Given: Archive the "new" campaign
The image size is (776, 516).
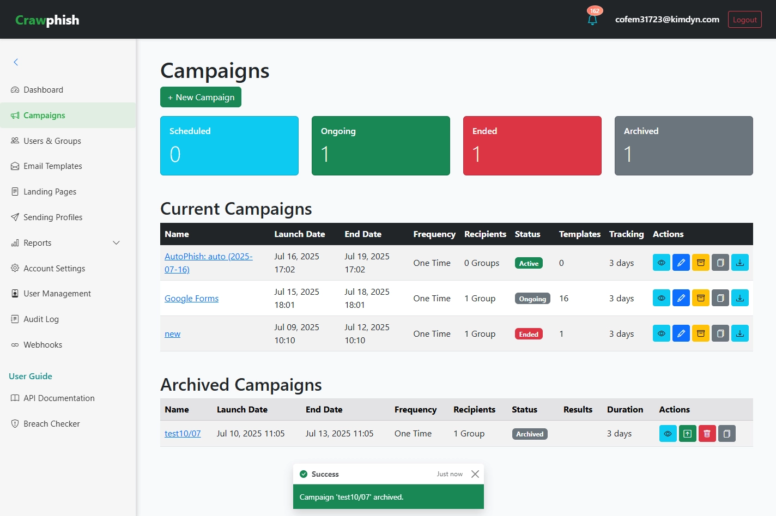Looking at the screenshot, I should tap(700, 333).
